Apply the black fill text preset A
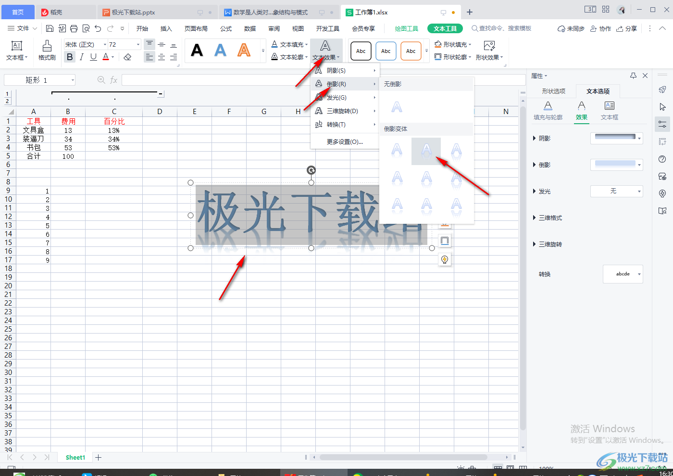 tap(197, 50)
